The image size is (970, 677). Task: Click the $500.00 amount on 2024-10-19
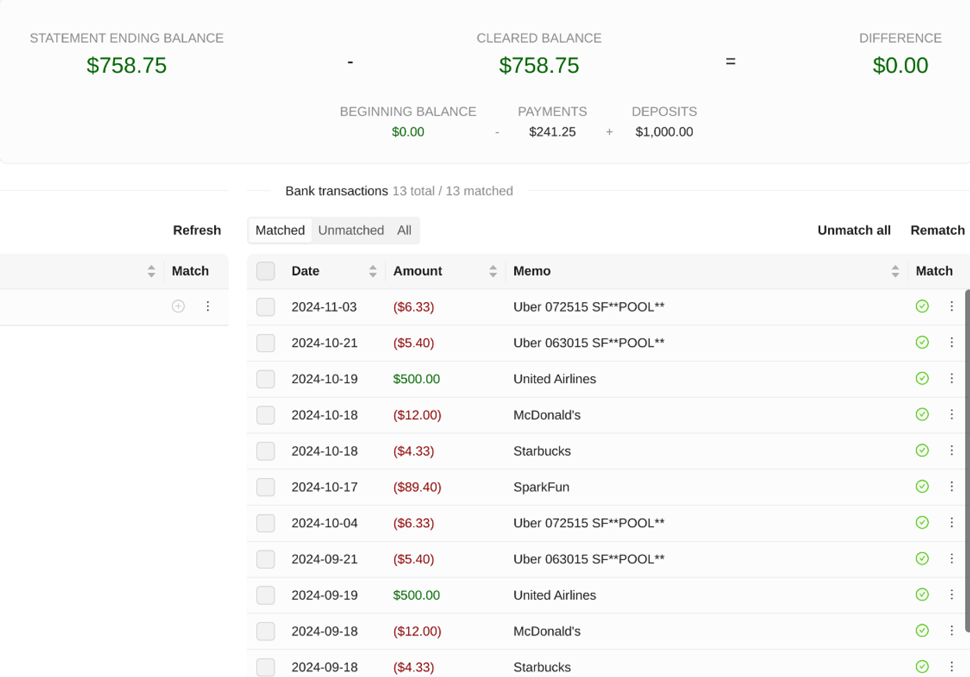coord(416,379)
